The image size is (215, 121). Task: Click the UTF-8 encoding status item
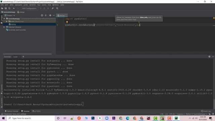pyautogui.click(x=172, y=114)
